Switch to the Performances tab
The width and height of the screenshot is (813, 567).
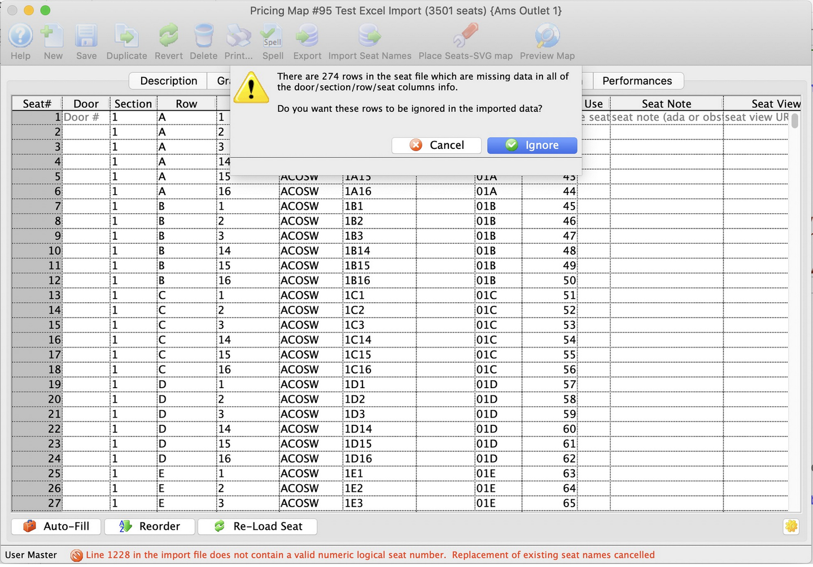[637, 81]
